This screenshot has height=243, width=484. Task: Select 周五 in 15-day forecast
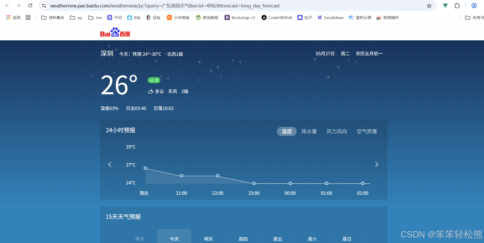click(x=278, y=239)
